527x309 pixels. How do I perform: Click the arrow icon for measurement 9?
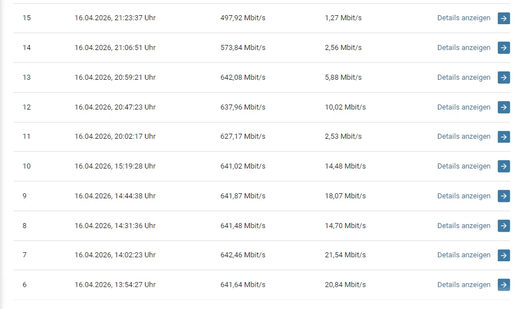[503, 196]
